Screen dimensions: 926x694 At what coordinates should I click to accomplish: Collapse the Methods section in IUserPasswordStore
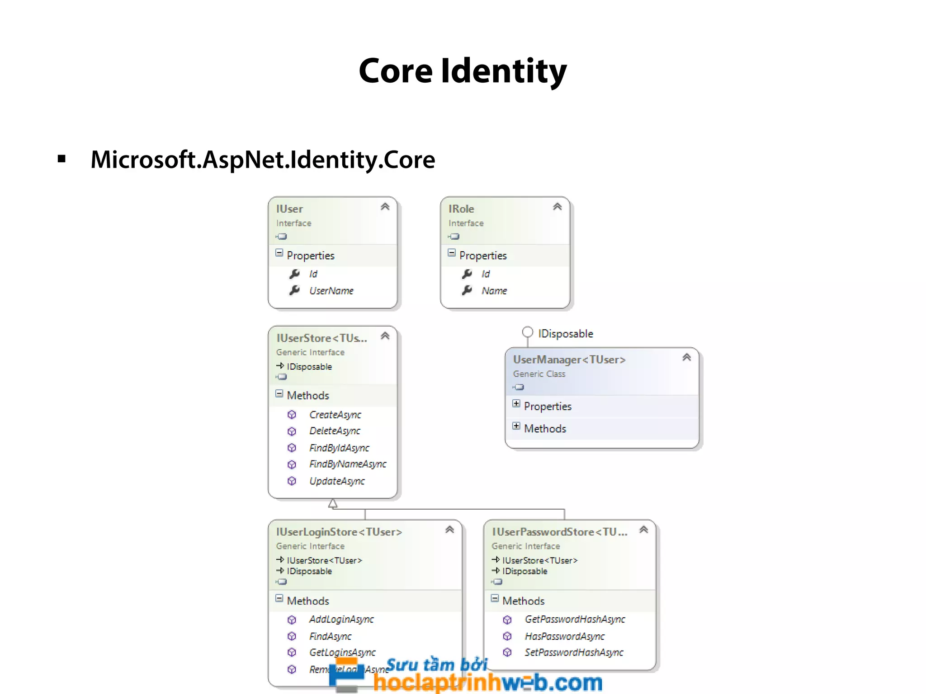(x=495, y=599)
